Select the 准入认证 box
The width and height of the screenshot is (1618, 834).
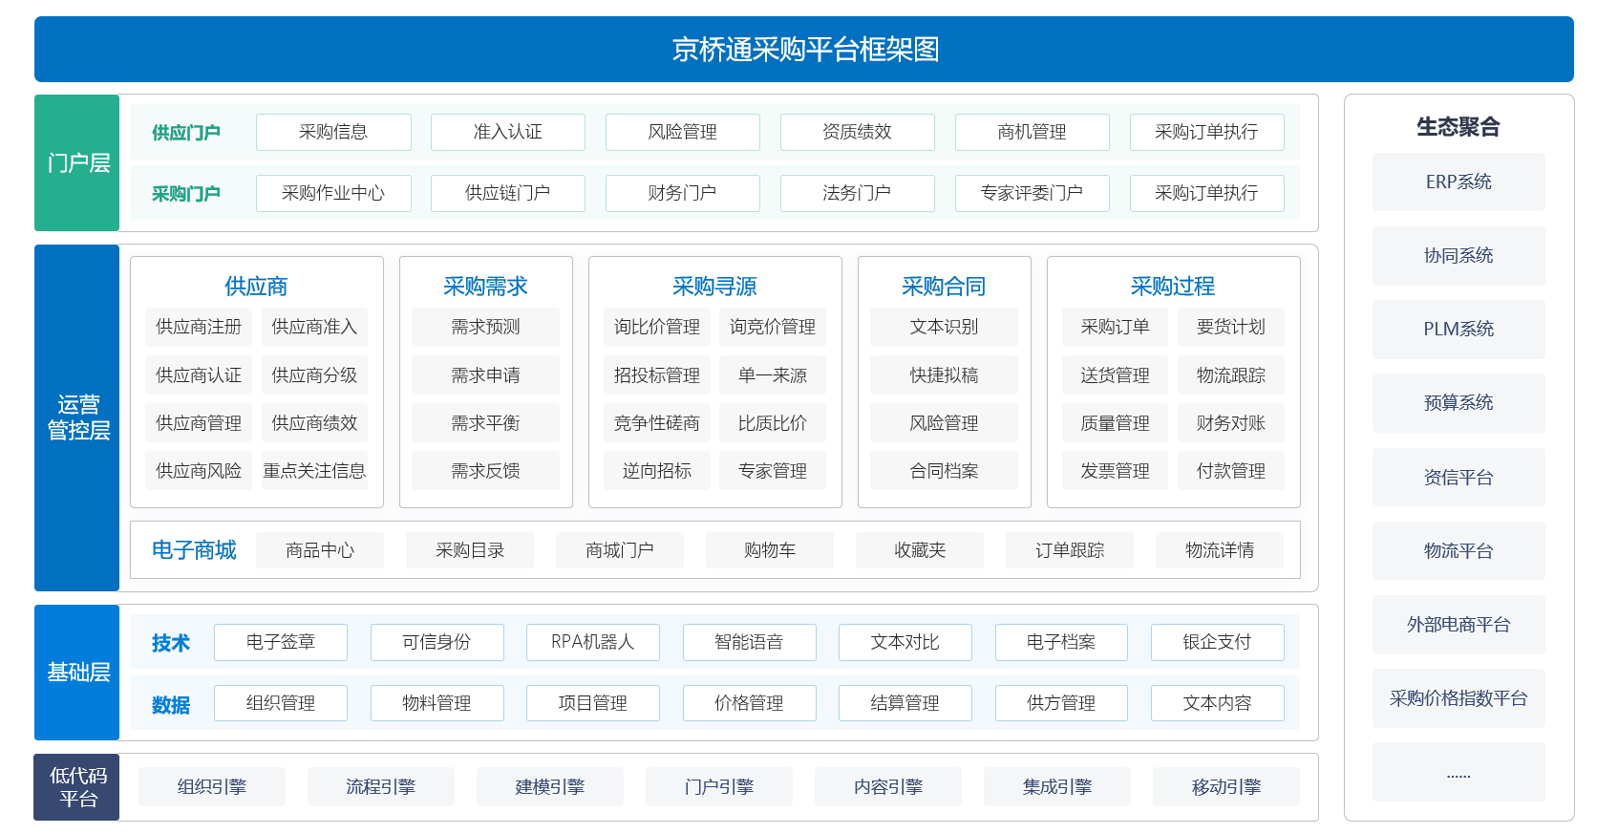(508, 132)
